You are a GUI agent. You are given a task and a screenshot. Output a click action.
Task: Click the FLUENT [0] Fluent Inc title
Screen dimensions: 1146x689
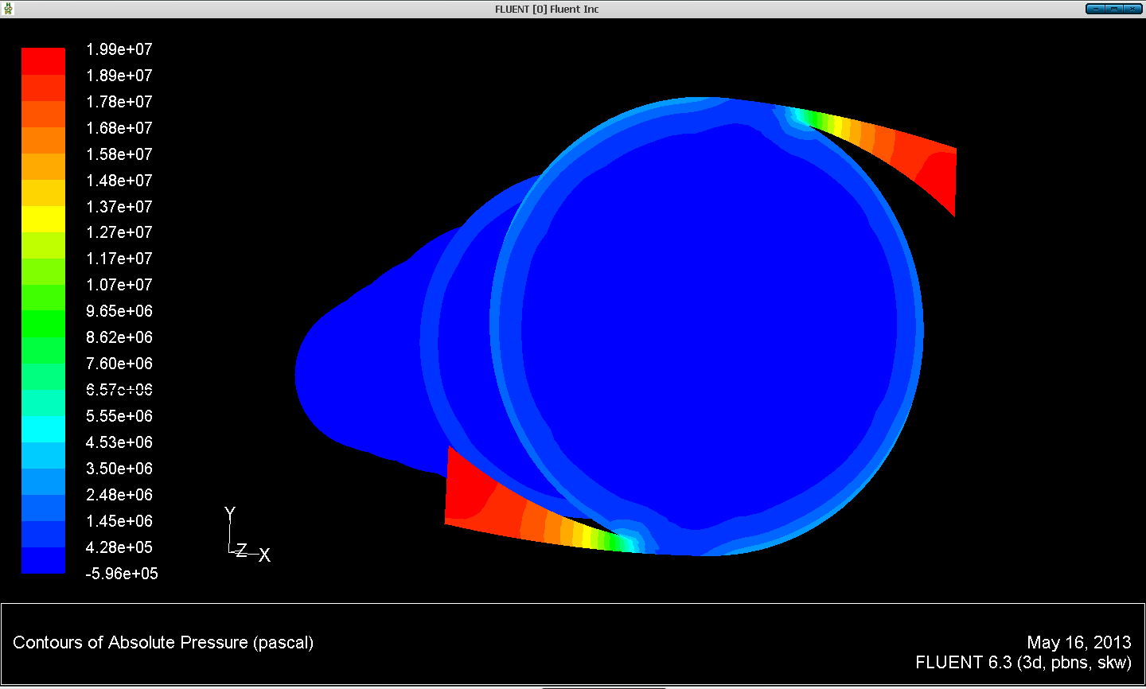[x=547, y=9]
